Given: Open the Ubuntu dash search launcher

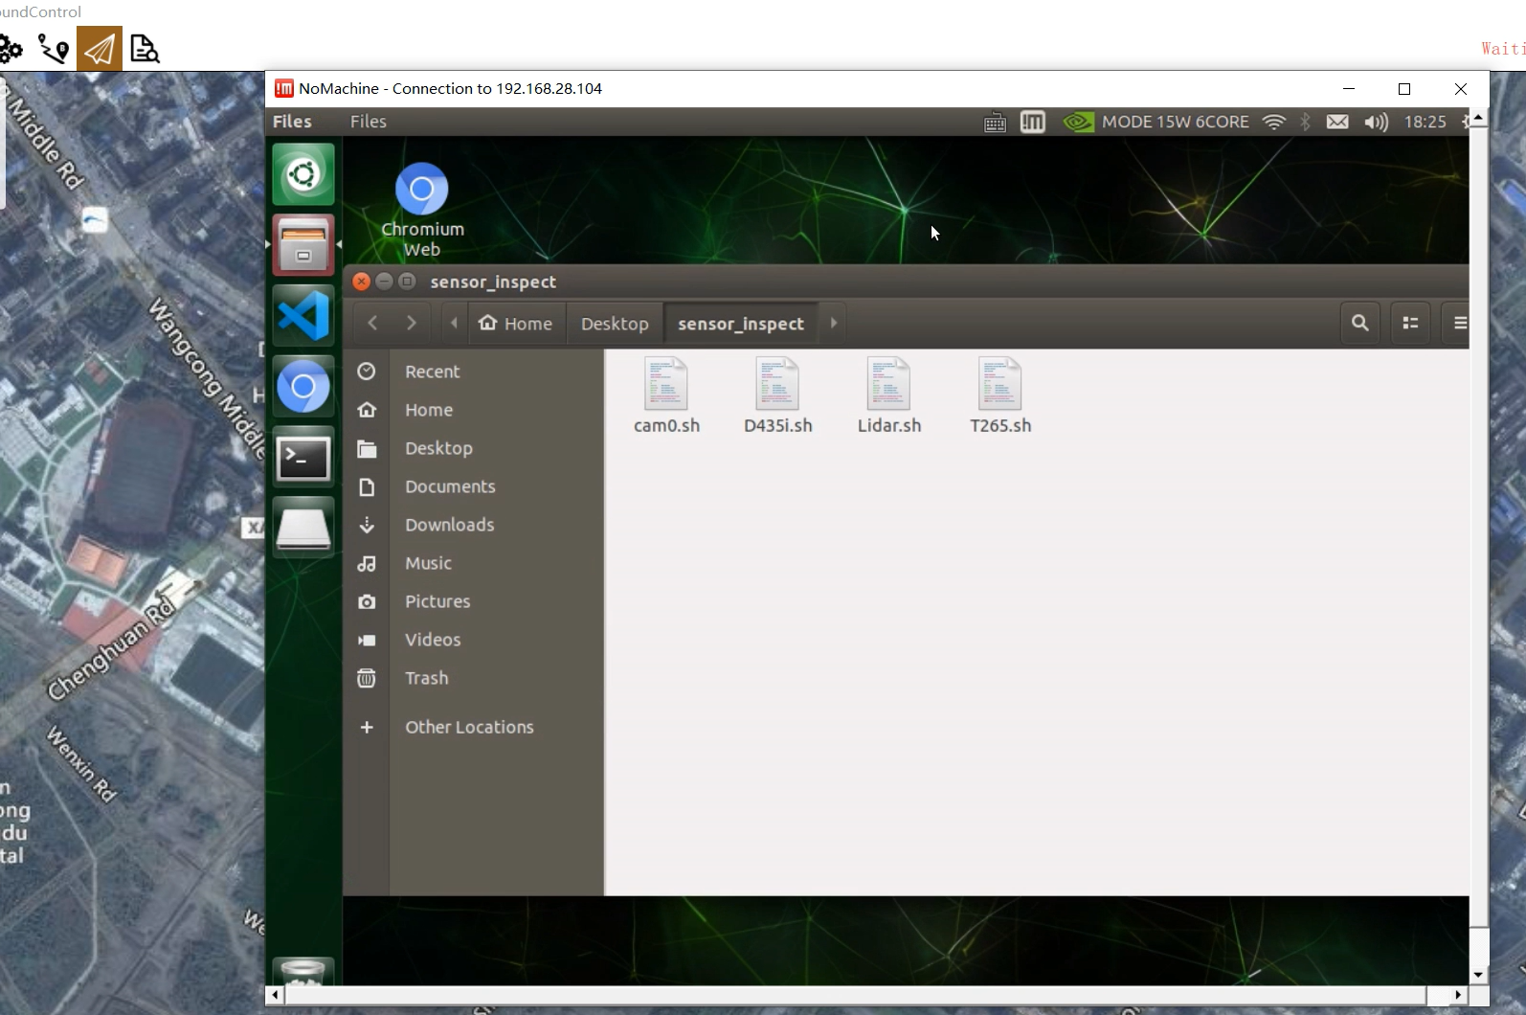Looking at the screenshot, I should tap(303, 174).
